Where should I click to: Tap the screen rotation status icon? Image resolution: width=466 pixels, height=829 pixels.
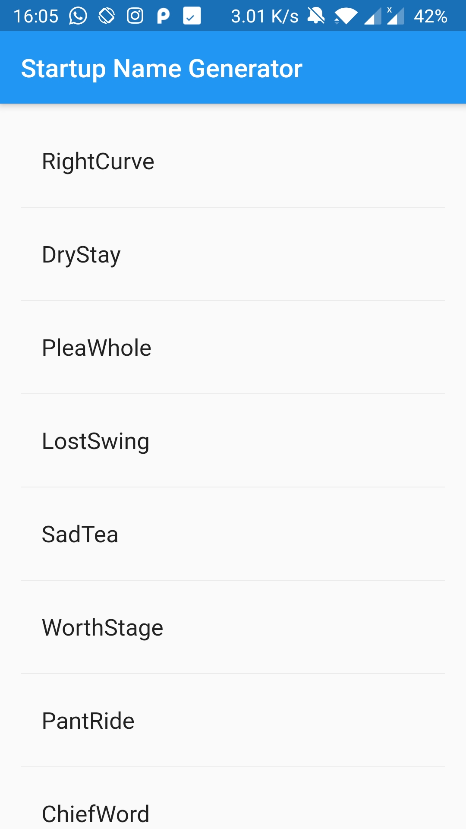pyautogui.click(x=107, y=16)
